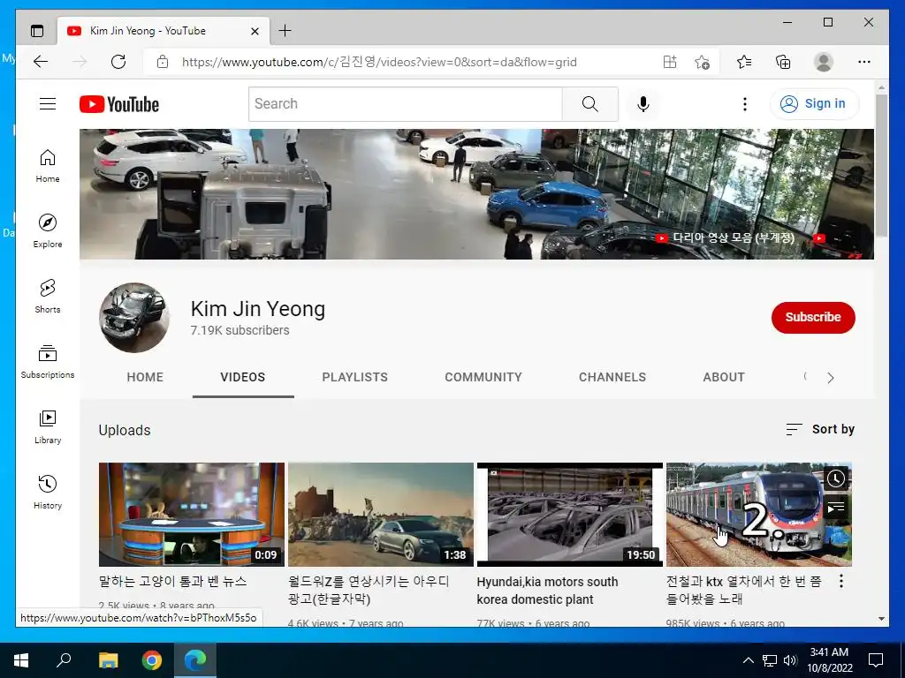Open video titled 말하는 고양이 톰과 벤 뉴스

172,581
